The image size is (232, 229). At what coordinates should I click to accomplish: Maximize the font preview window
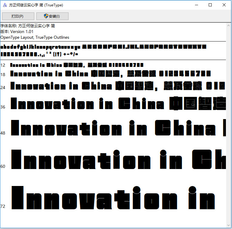210,5
